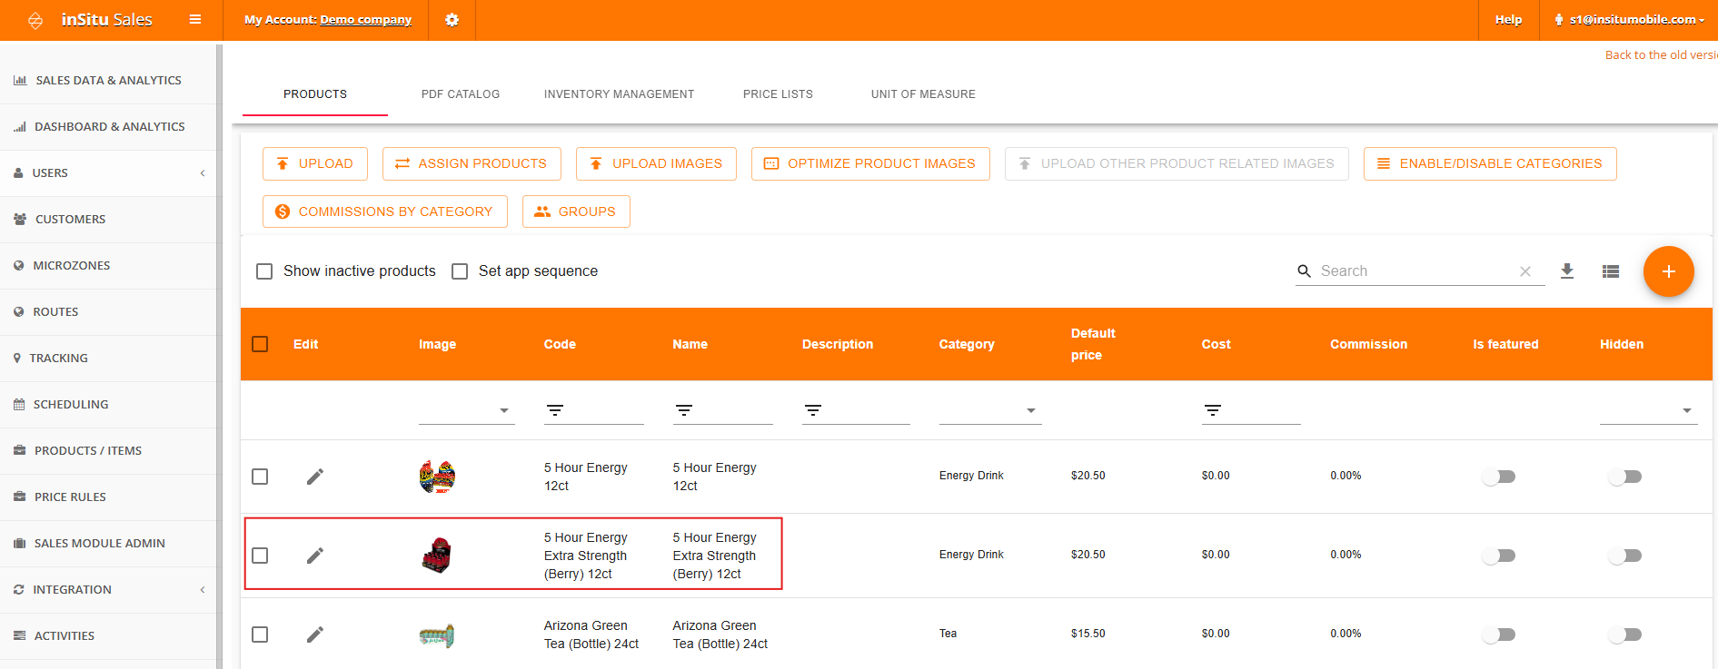The width and height of the screenshot is (1718, 669).
Task: Click the Microzones globe icon in the sidebar
Action: pos(19,265)
